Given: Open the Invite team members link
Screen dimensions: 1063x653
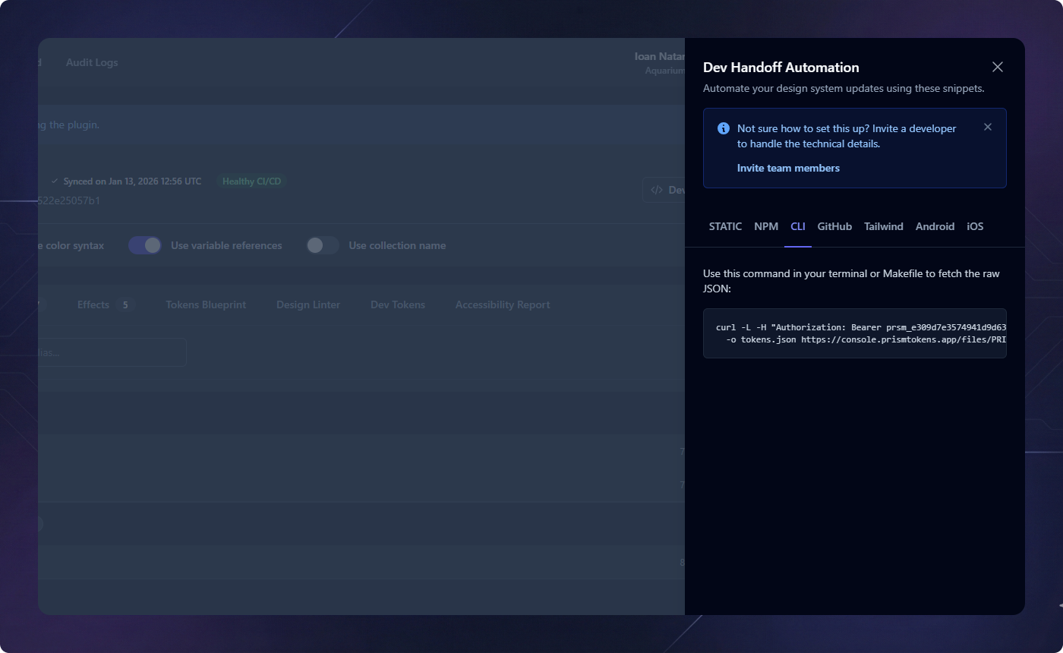Looking at the screenshot, I should click(788, 168).
